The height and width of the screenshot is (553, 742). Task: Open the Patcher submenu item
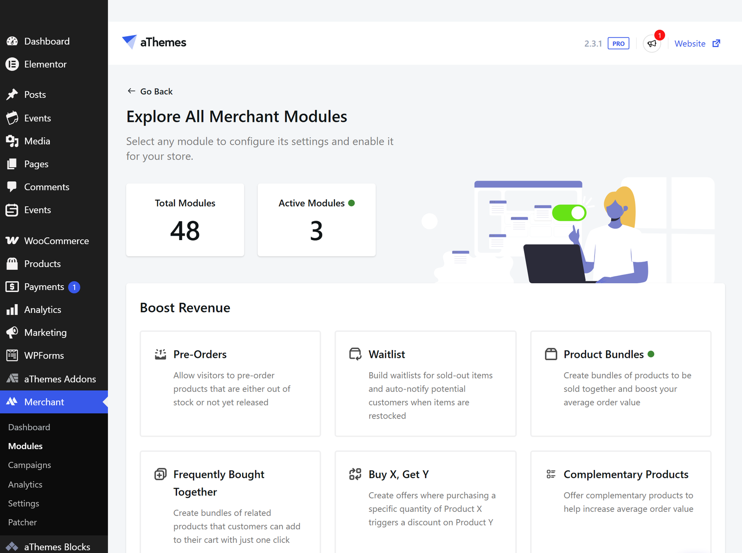(x=22, y=522)
